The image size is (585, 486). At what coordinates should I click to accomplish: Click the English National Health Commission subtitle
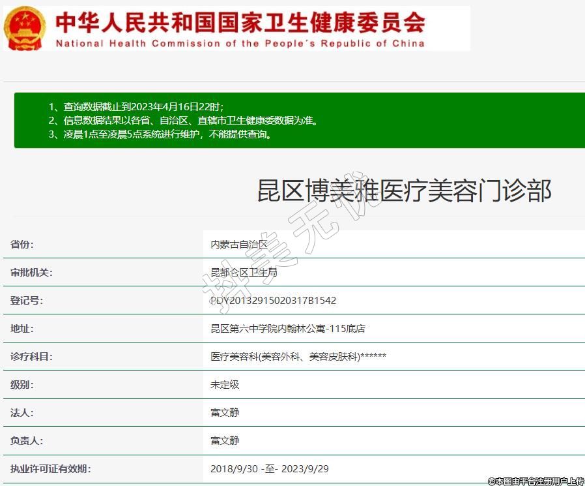pos(240,44)
